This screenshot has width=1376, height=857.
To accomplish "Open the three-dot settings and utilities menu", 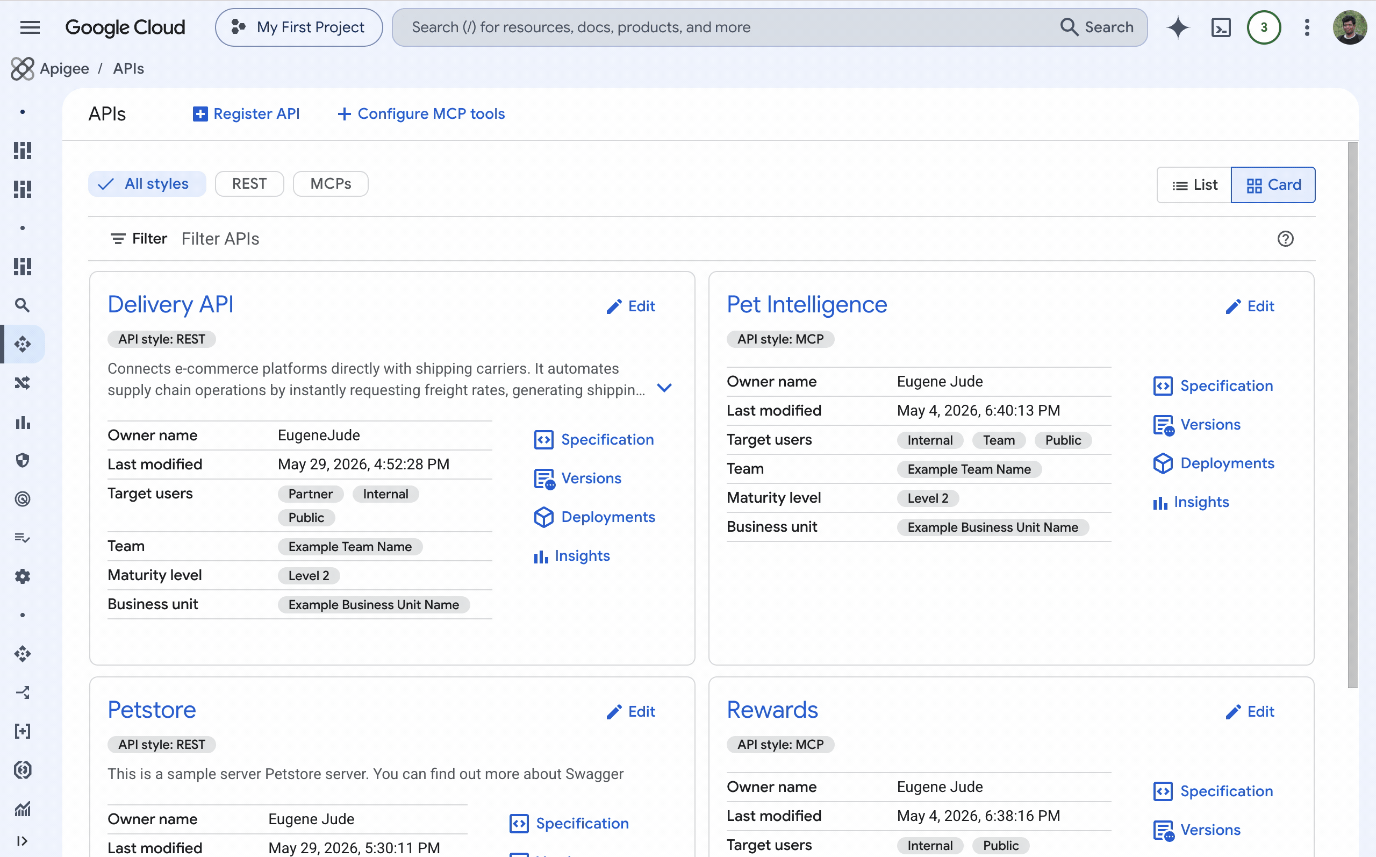I will 1307,27.
